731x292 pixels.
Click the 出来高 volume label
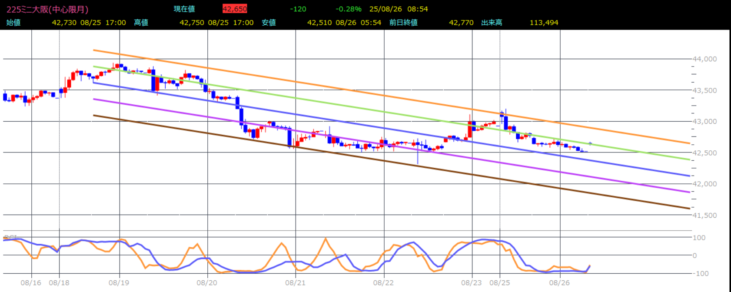492,23
